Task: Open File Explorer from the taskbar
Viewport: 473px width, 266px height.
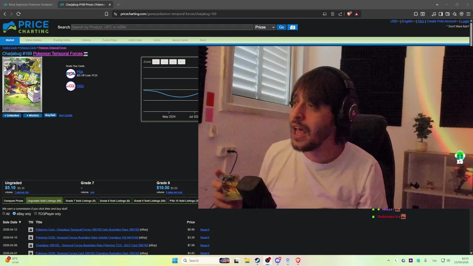Action: pyautogui.click(x=247, y=260)
